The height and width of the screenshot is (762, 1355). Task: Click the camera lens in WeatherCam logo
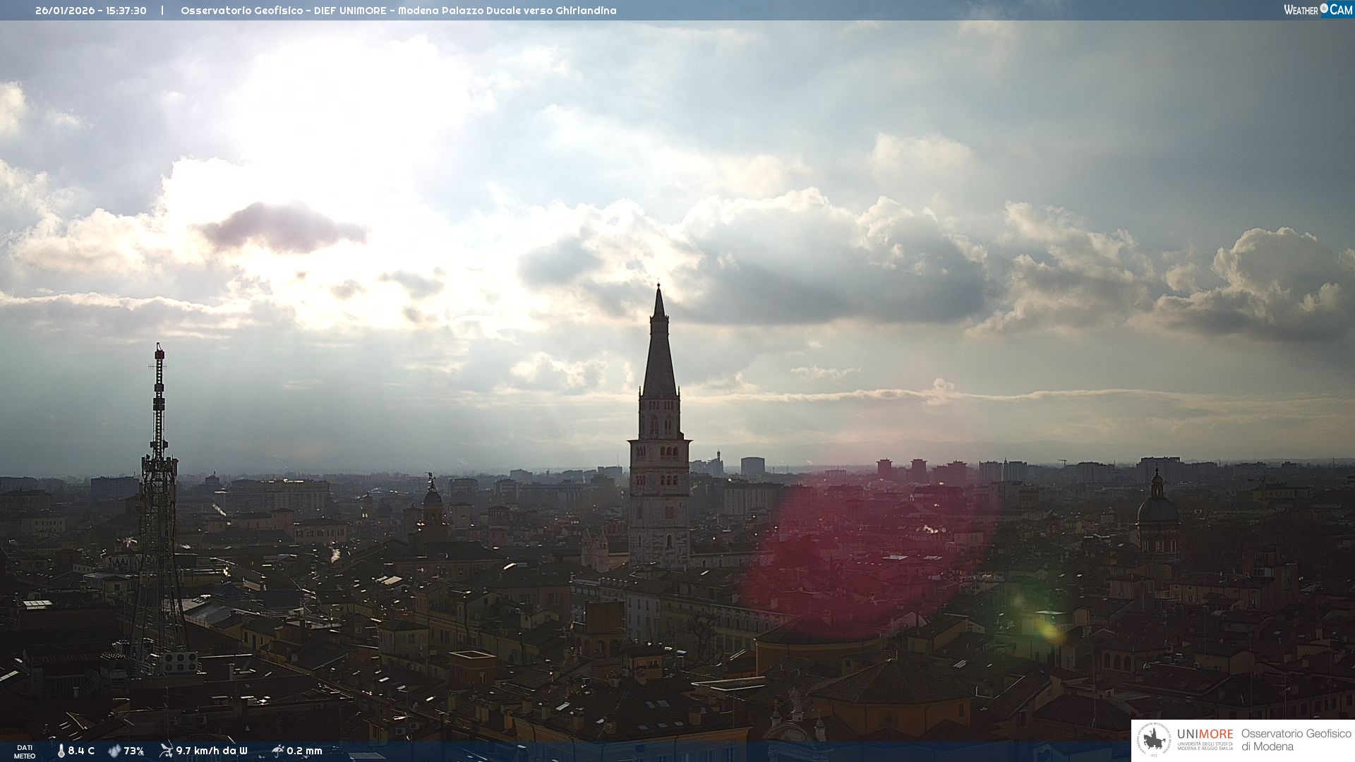[1324, 8]
